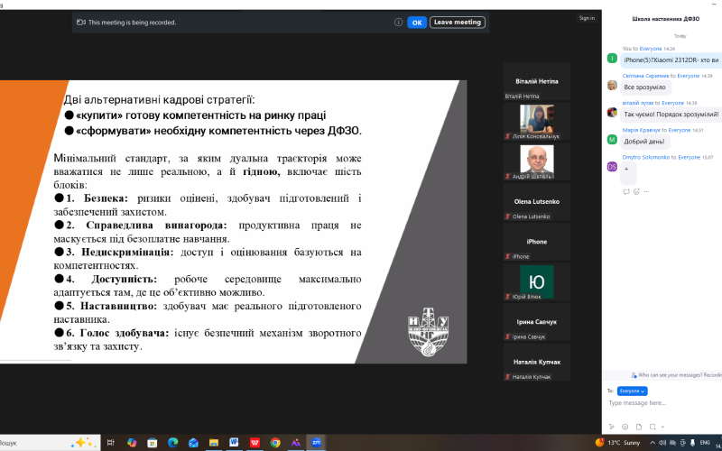Open File Explorer from the taskbar
Image resolution: width=722 pixels, height=451 pixels.
(x=214, y=443)
